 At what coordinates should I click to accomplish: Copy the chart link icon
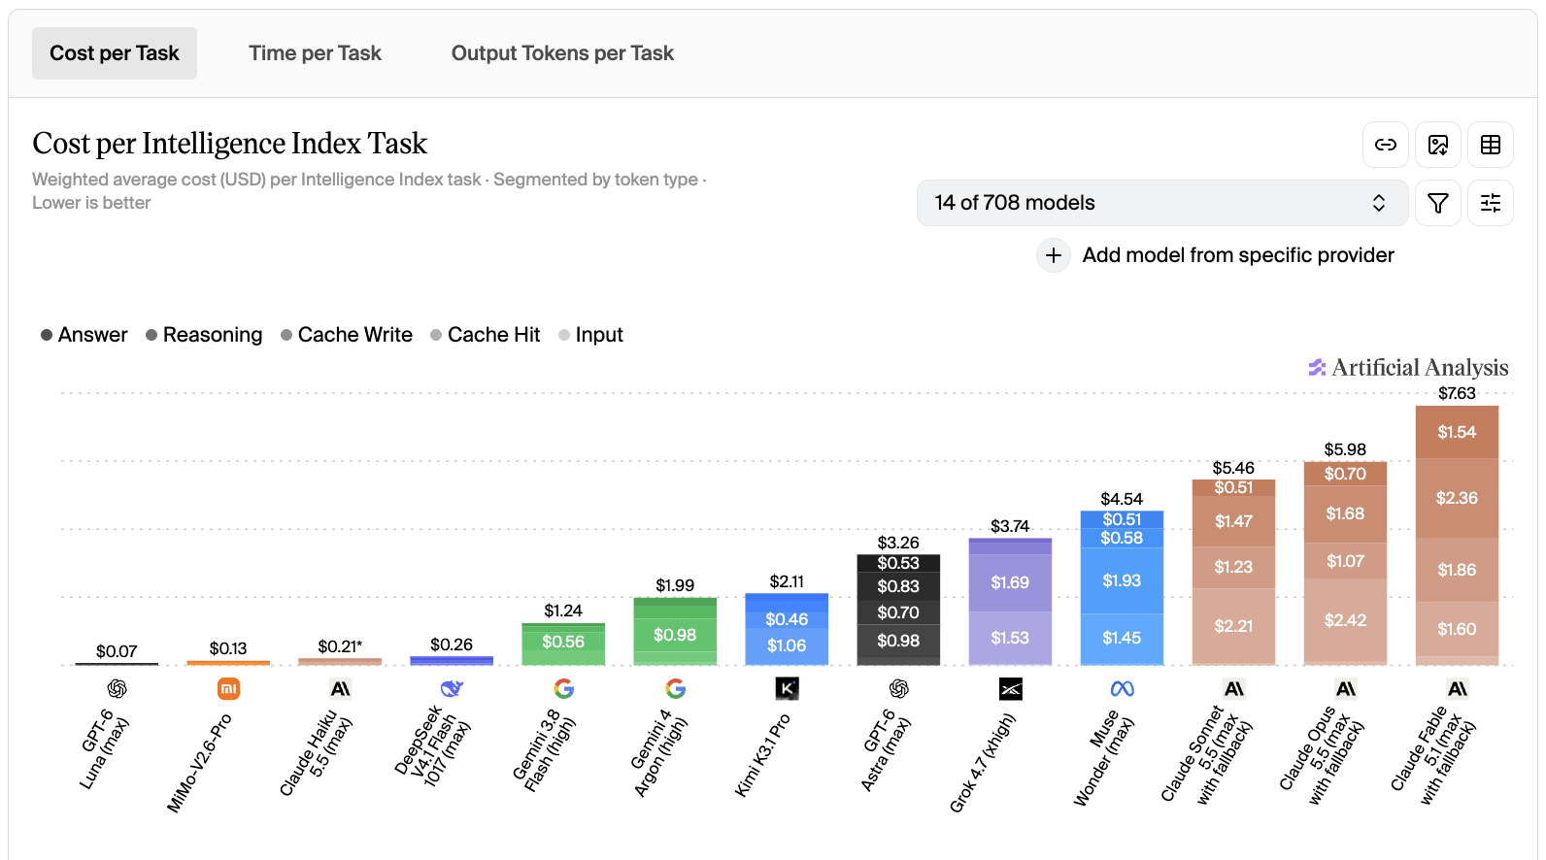tap(1386, 145)
